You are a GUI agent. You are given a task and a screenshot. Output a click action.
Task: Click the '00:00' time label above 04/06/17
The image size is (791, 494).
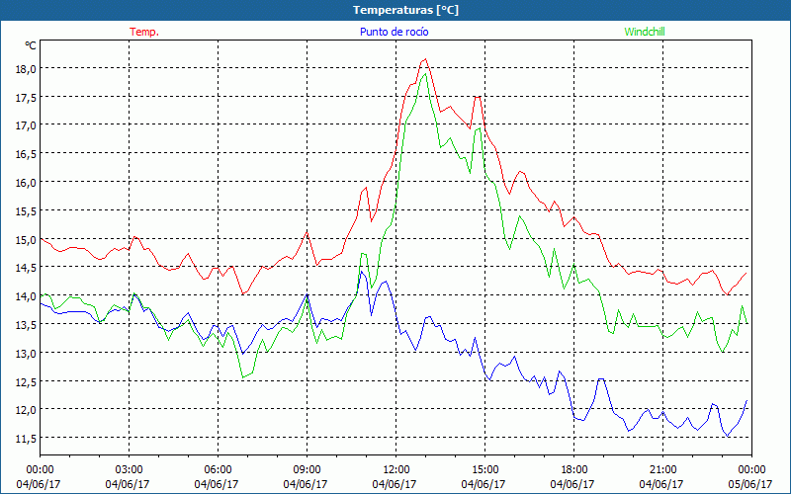[40, 470]
